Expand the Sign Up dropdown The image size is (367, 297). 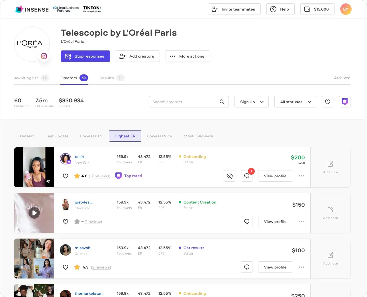[x=252, y=102]
